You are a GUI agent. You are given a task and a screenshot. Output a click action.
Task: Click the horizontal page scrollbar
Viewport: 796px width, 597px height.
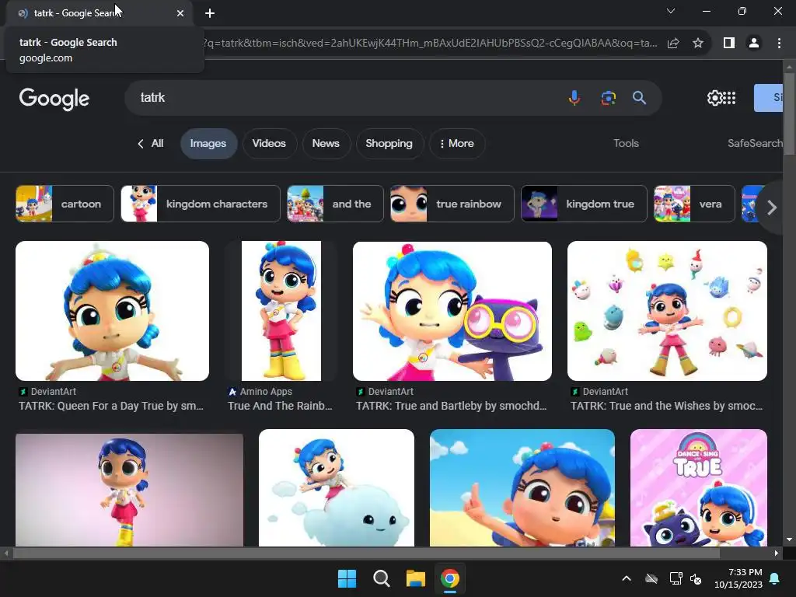tap(367, 553)
